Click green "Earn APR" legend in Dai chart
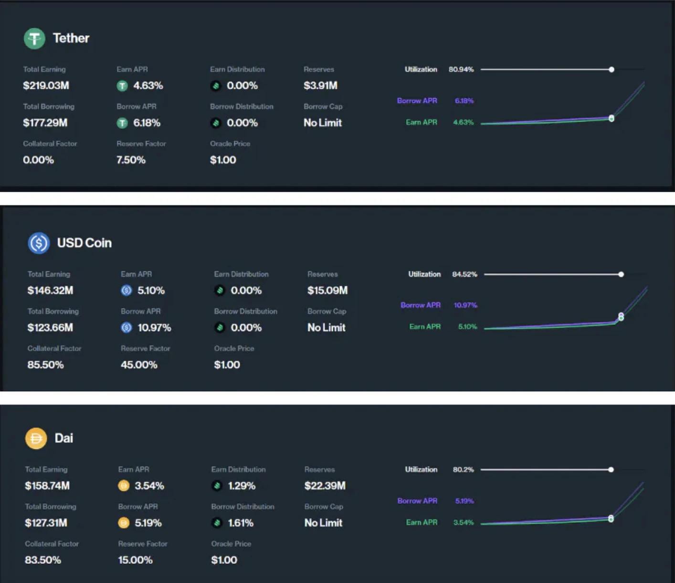 pyautogui.click(x=422, y=522)
